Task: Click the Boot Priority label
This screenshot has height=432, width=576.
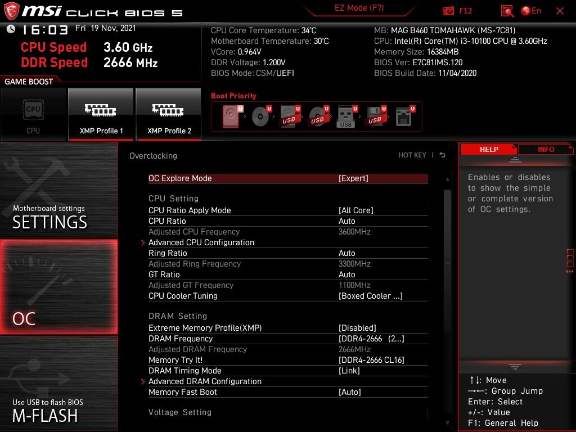Action: click(x=233, y=96)
